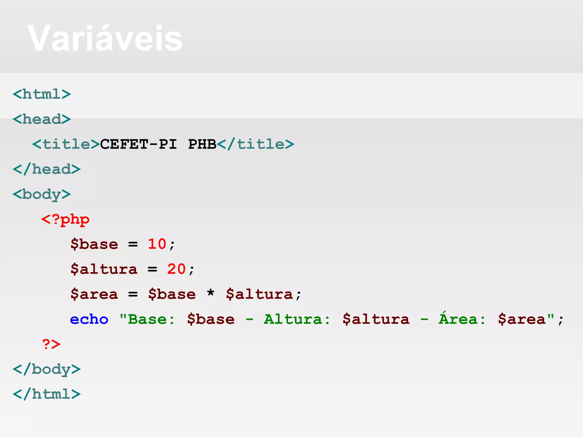The width and height of the screenshot is (583, 437).
Task: Click the closing </body> tag line
Action: click(x=46, y=369)
